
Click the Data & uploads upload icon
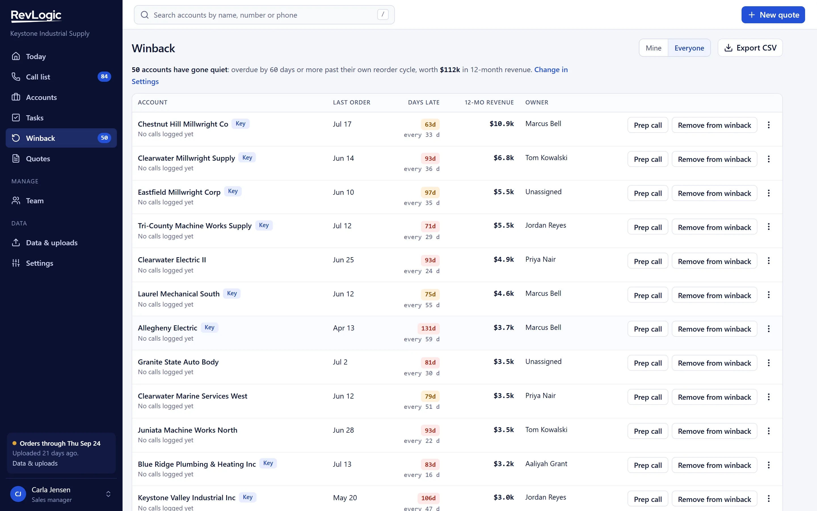[x=16, y=242]
